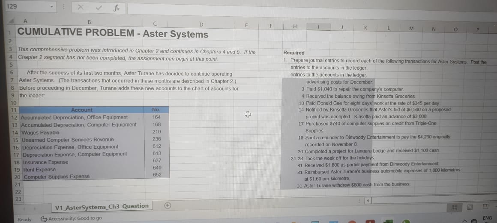Click account number 210 cell
Viewport: 497px width, 223px height.
[156, 132]
